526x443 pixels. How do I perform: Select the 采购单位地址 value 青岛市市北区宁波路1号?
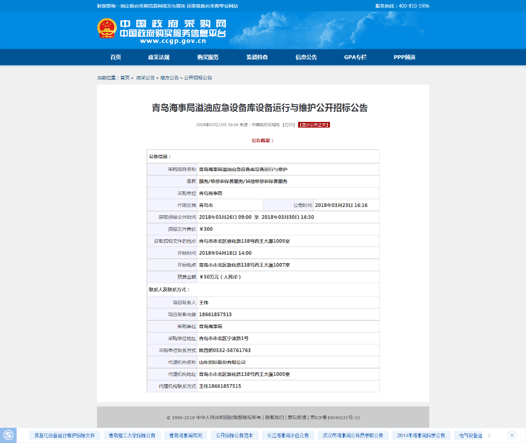[x=224, y=338]
